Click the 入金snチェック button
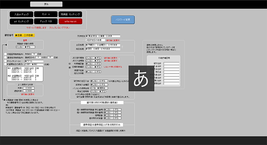 [21, 14]
